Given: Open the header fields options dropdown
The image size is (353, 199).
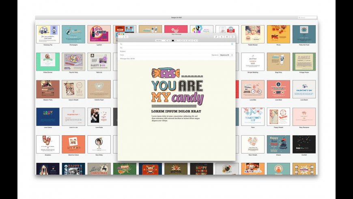Looking at the screenshot, I should click(x=126, y=37).
